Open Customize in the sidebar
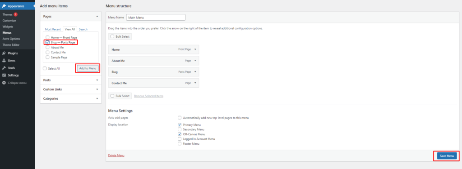Screen dimensions: 462x169 9,21
